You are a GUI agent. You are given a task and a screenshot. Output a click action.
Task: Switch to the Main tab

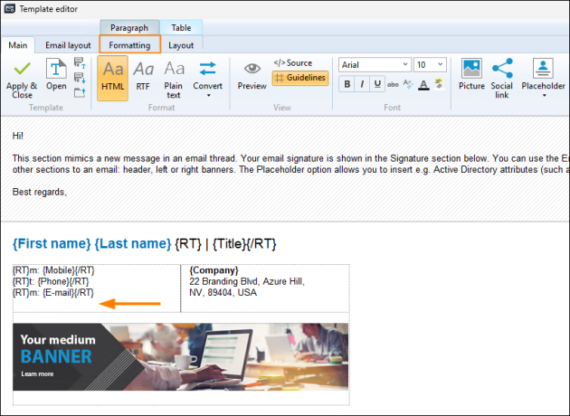coord(18,45)
